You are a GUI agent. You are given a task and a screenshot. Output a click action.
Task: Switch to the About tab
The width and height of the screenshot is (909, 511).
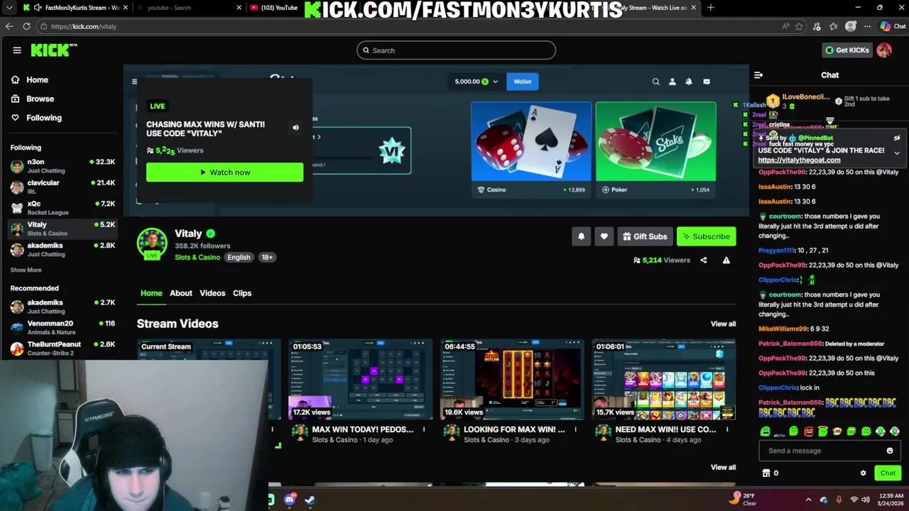pyautogui.click(x=181, y=293)
